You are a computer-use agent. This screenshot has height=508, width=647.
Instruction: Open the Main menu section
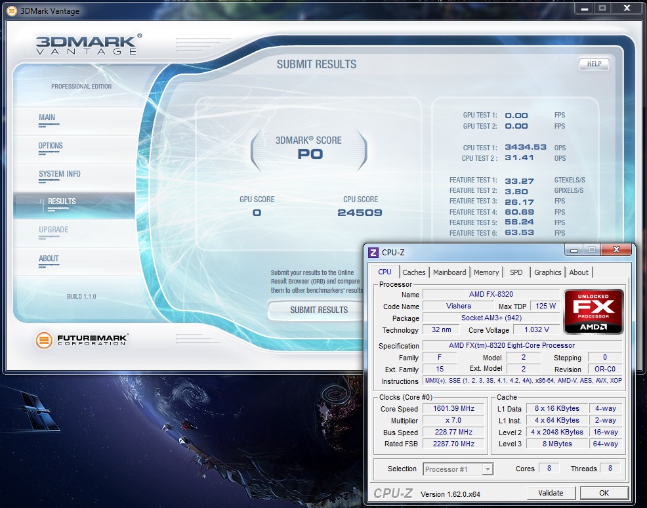(47, 118)
